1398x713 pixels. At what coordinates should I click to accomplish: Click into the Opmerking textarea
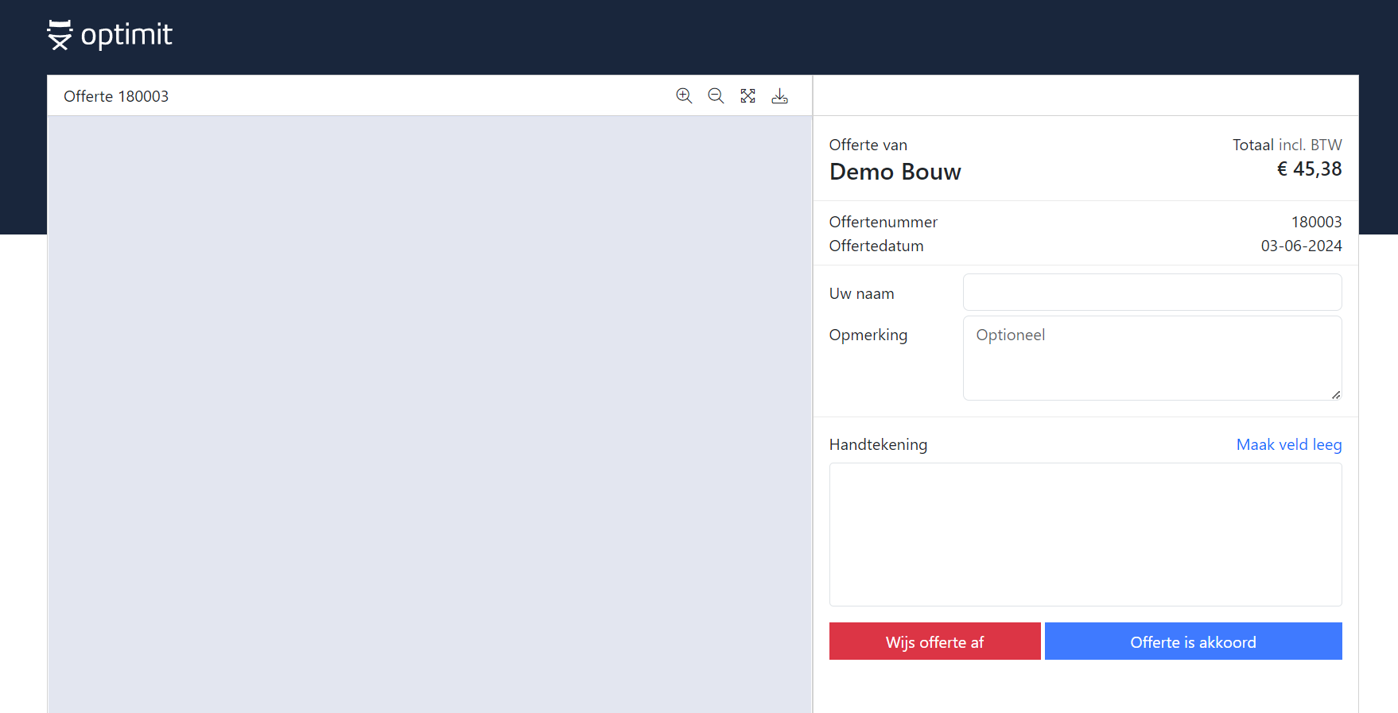[x=1152, y=358]
